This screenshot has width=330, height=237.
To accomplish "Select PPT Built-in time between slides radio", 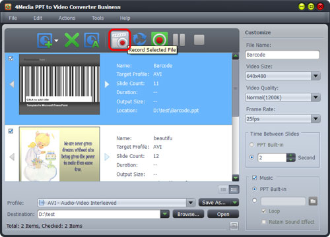I will [x=251, y=145].
